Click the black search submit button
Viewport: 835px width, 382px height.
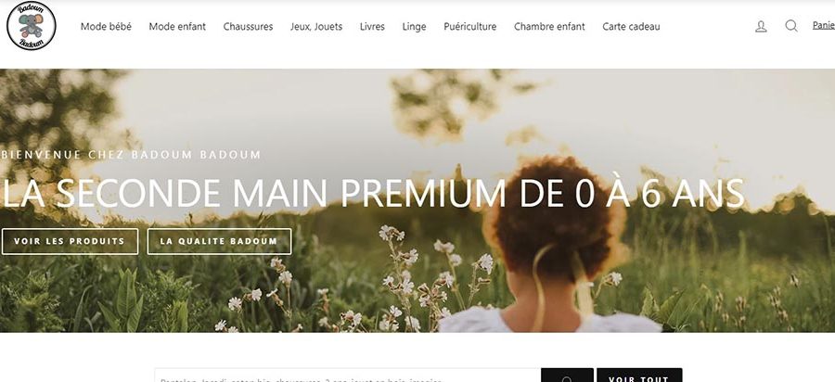pyautogui.click(x=567, y=376)
